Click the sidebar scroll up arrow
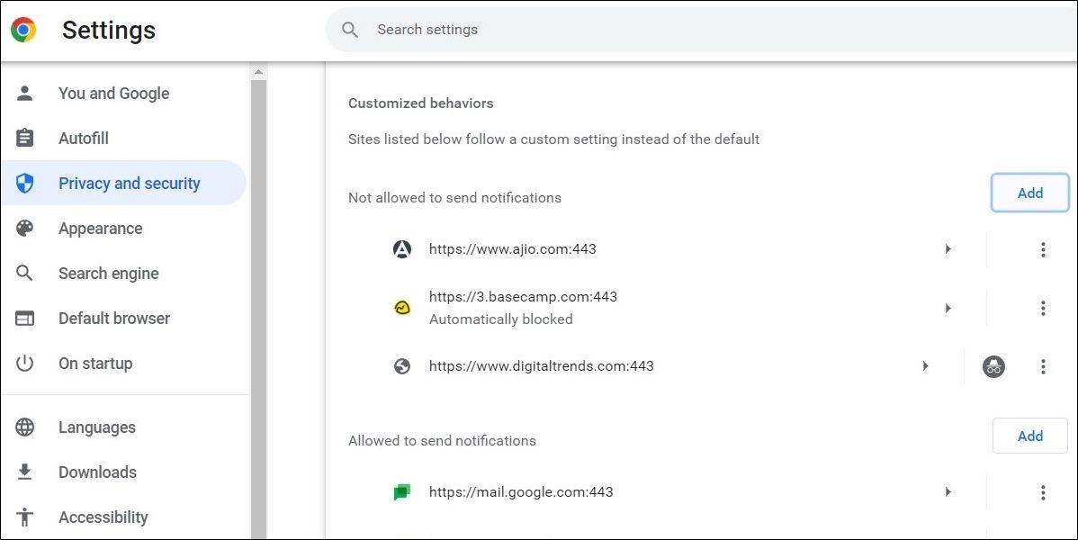The image size is (1078, 540). point(259,72)
